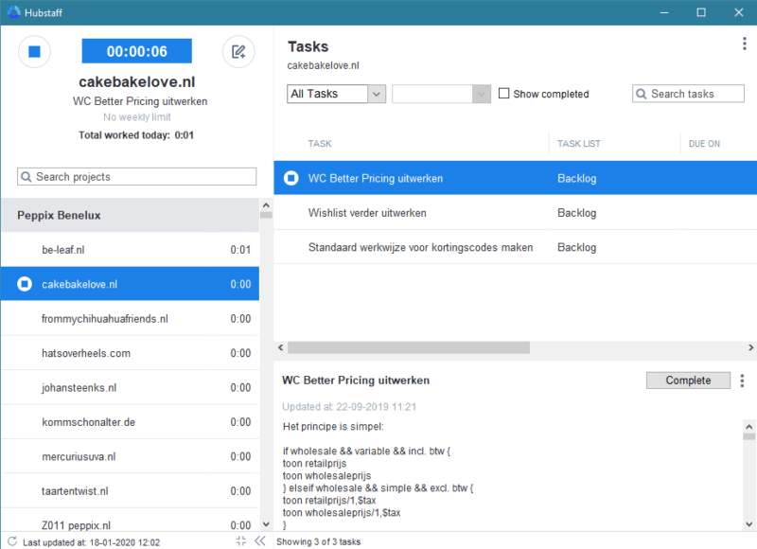Click the No weekly limit text

[x=137, y=116]
